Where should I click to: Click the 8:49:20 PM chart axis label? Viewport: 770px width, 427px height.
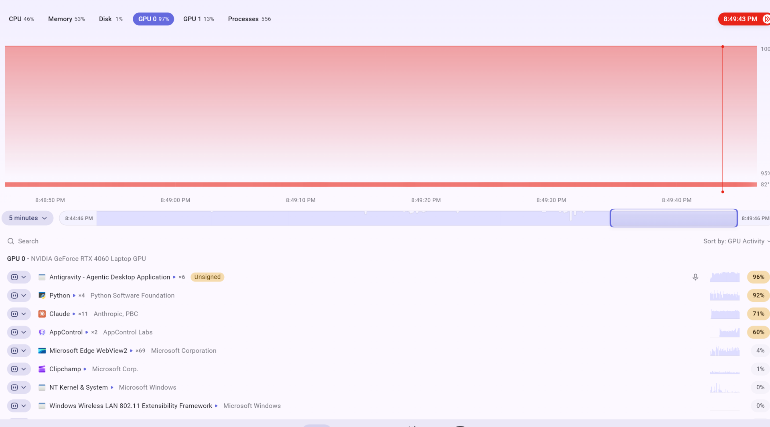point(426,200)
